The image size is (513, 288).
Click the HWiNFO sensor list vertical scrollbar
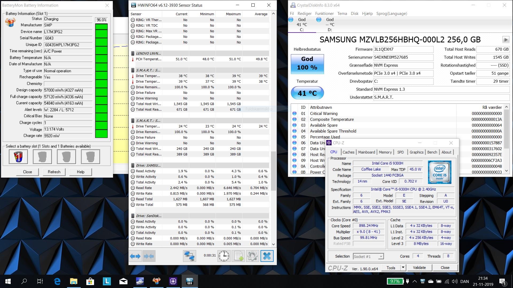tap(273, 129)
